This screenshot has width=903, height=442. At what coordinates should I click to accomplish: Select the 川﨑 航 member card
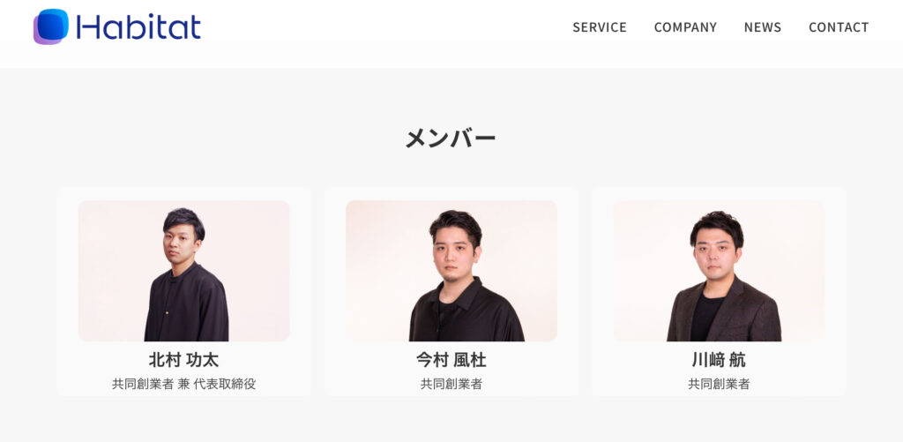[x=719, y=291]
